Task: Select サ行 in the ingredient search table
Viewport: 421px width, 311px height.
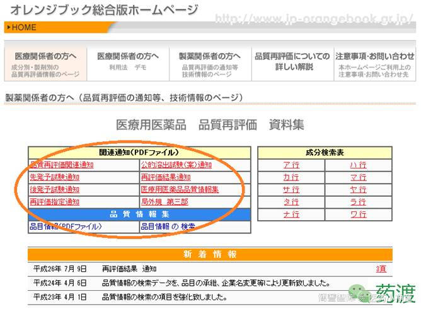Action: [x=291, y=189]
